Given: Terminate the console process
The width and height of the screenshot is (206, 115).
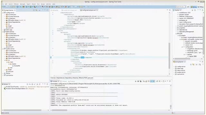Looking at the screenshot, I should pyautogui.click(x=136, y=81).
